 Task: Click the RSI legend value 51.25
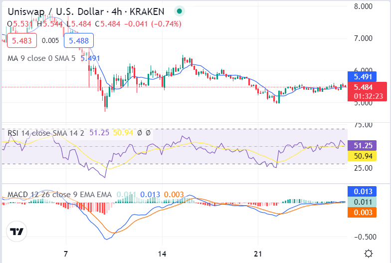99,133
